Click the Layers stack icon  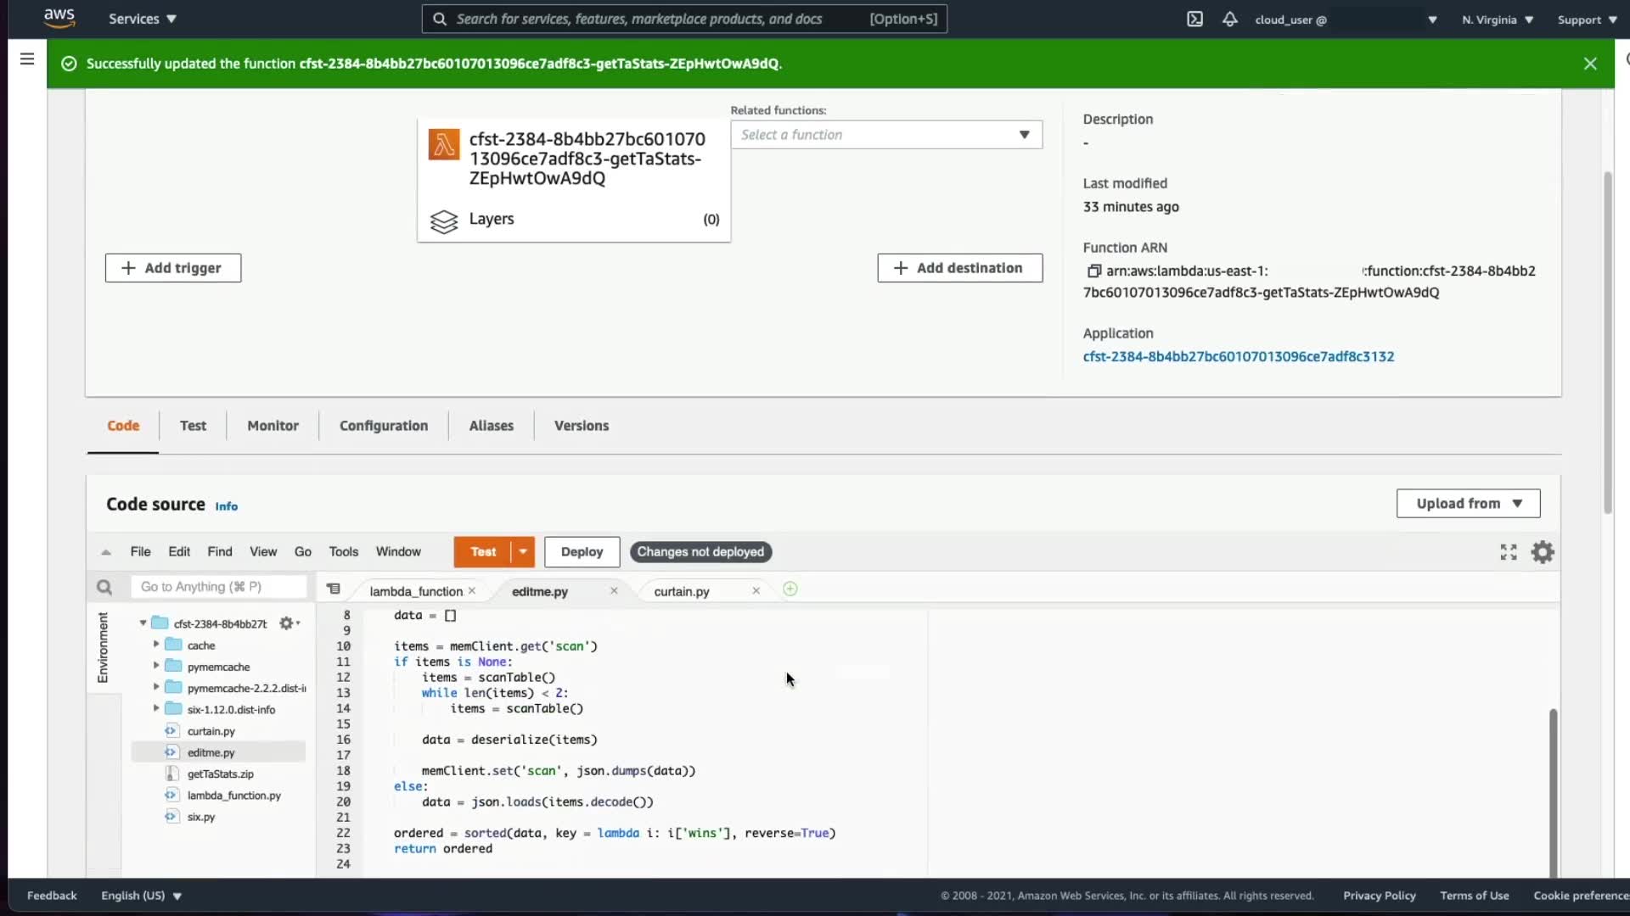(443, 221)
